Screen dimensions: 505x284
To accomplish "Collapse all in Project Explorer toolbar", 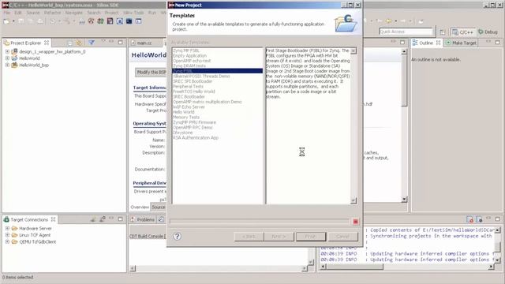I will 70,43.
